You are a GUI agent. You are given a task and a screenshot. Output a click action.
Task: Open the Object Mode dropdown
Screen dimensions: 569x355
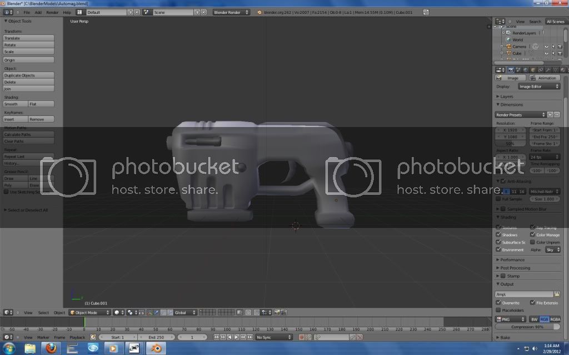(x=89, y=312)
